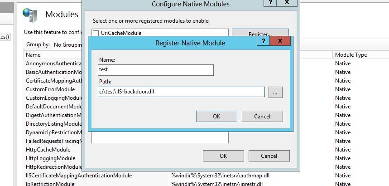Click Cancel in Configure Native Modules dialog
This screenshot has width=389, height=186.
tap(269, 156)
